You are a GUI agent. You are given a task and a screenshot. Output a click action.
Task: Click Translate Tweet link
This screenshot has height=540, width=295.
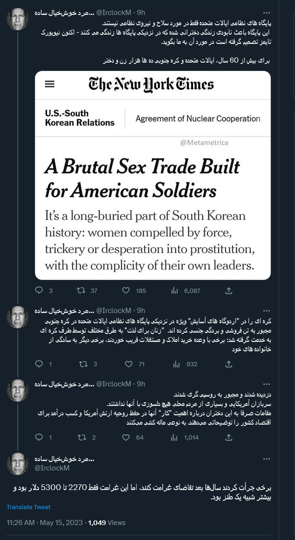(x=29, y=507)
